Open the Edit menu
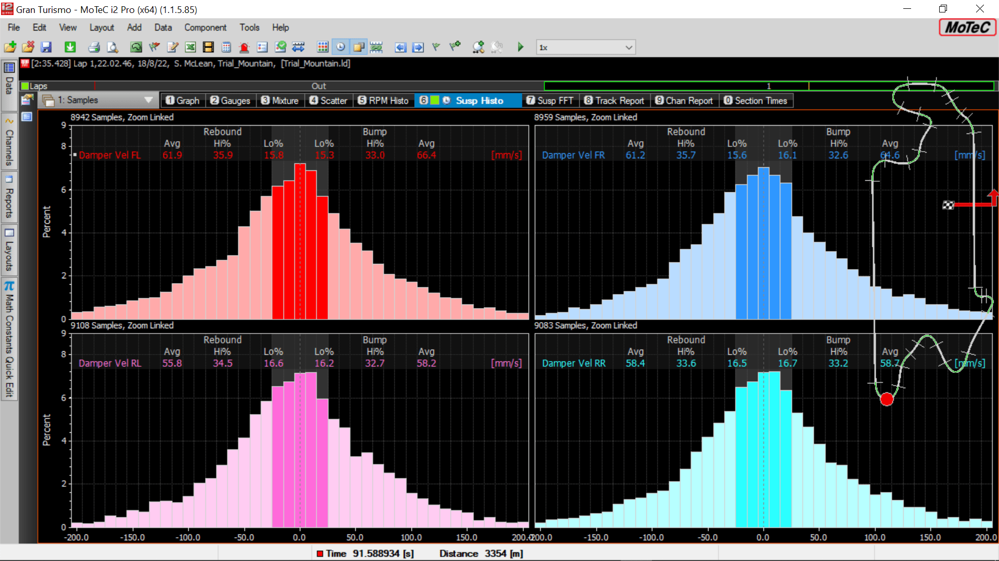The width and height of the screenshot is (999, 561). coord(40,28)
